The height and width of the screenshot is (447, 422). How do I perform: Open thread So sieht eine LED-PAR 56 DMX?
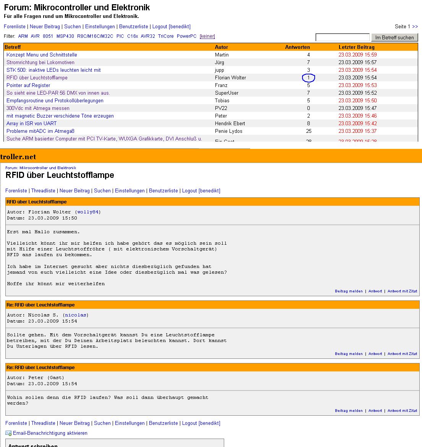click(58, 93)
